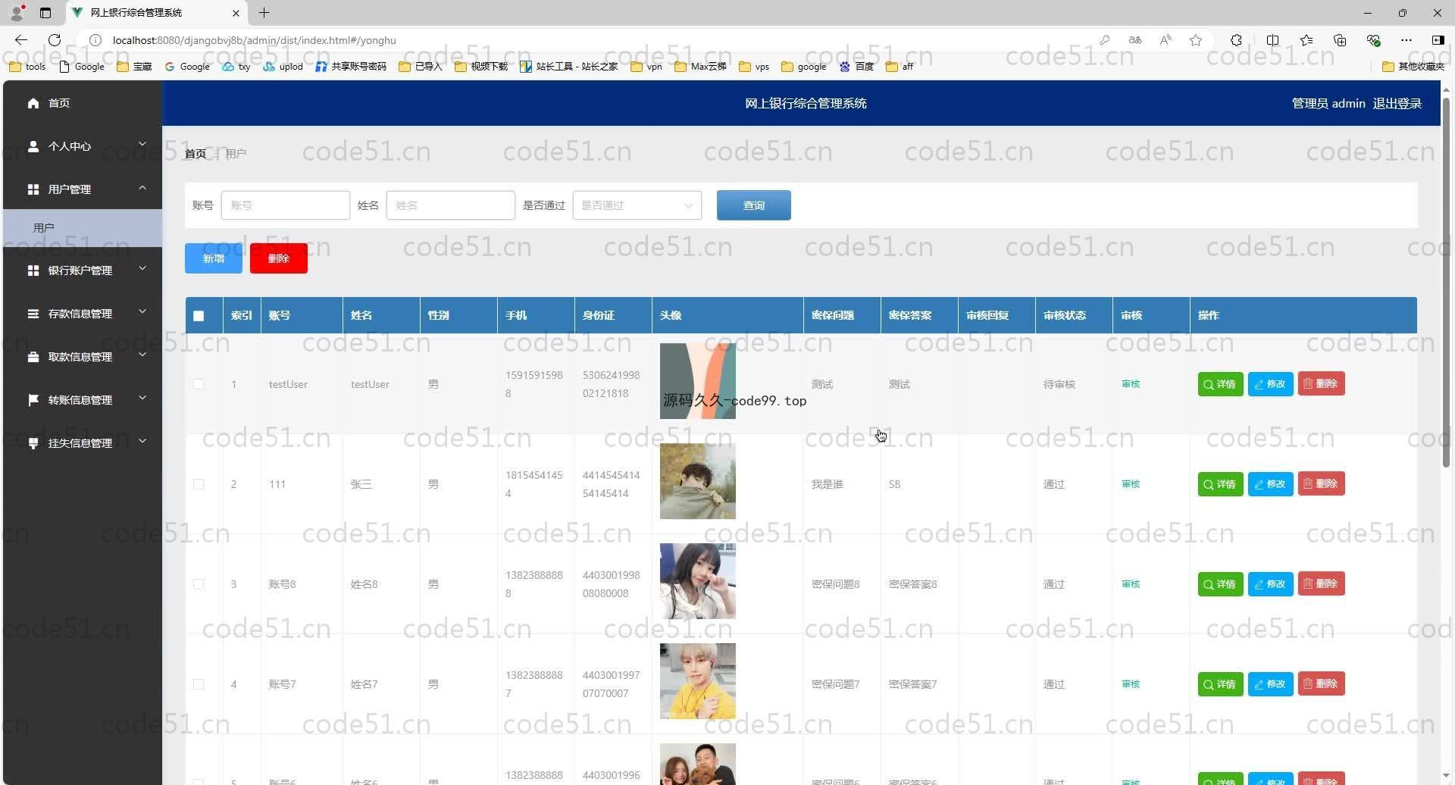The height and width of the screenshot is (785, 1455).
Task: Click the page vertical scrollbar
Action: (x=1446, y=288)
